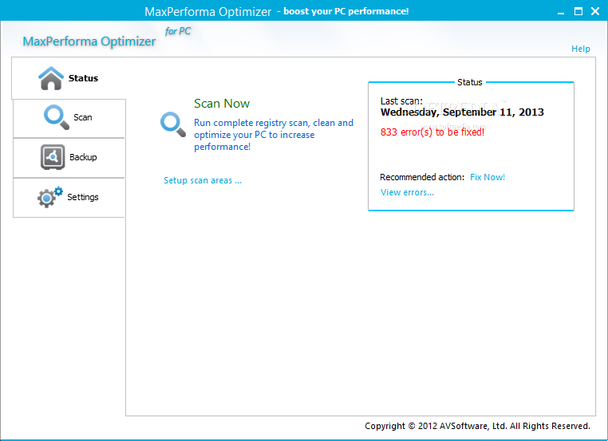Click Fix Now! recommended action
608x441 pixels.
pyautogui.click(x=488, y=177)
